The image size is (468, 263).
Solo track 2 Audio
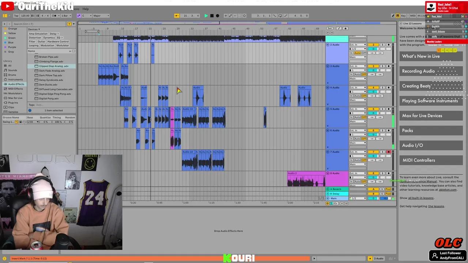[382, 45]
